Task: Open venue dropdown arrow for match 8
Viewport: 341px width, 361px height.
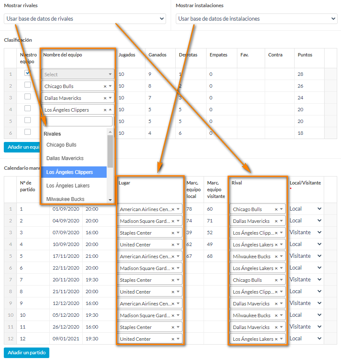Action: 178,291
